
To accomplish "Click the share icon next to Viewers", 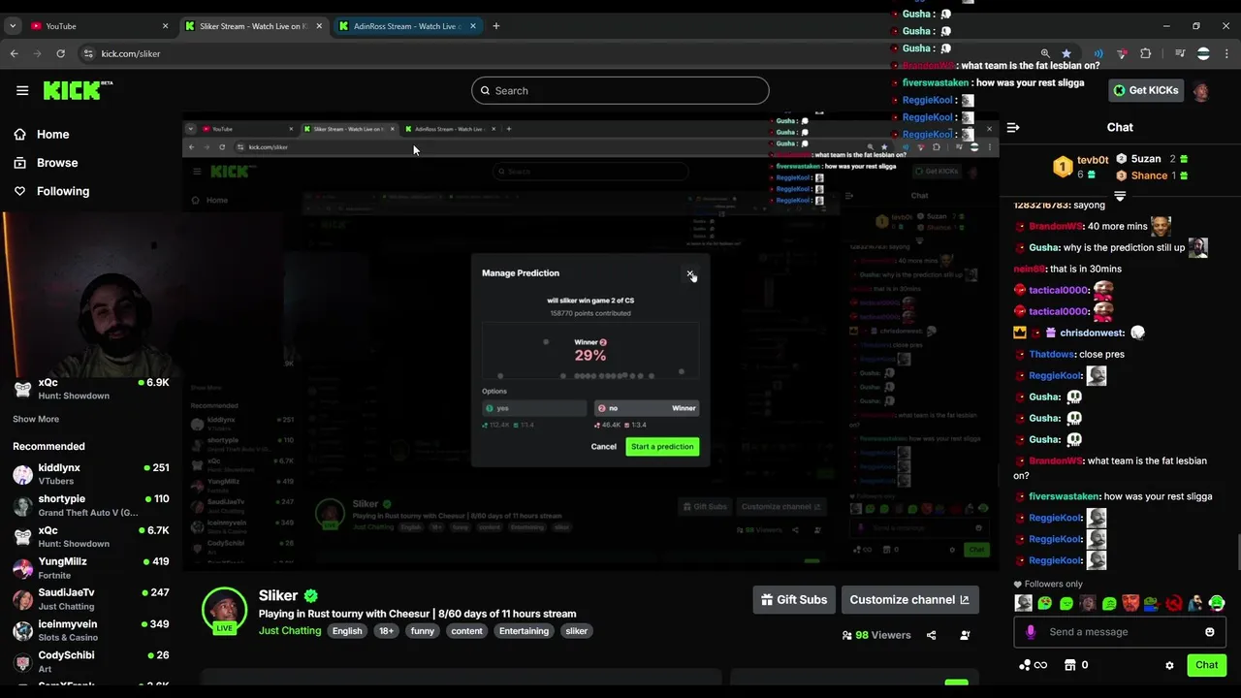I will point(931,636).
